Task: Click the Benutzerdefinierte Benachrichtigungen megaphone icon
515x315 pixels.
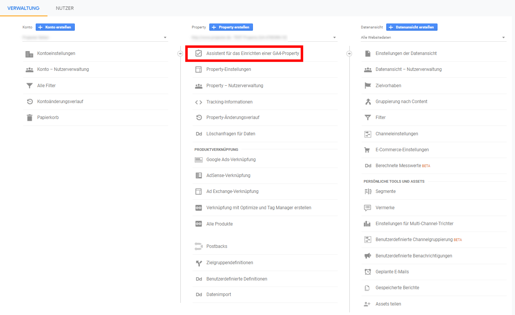Action: [x=367, y=256]
